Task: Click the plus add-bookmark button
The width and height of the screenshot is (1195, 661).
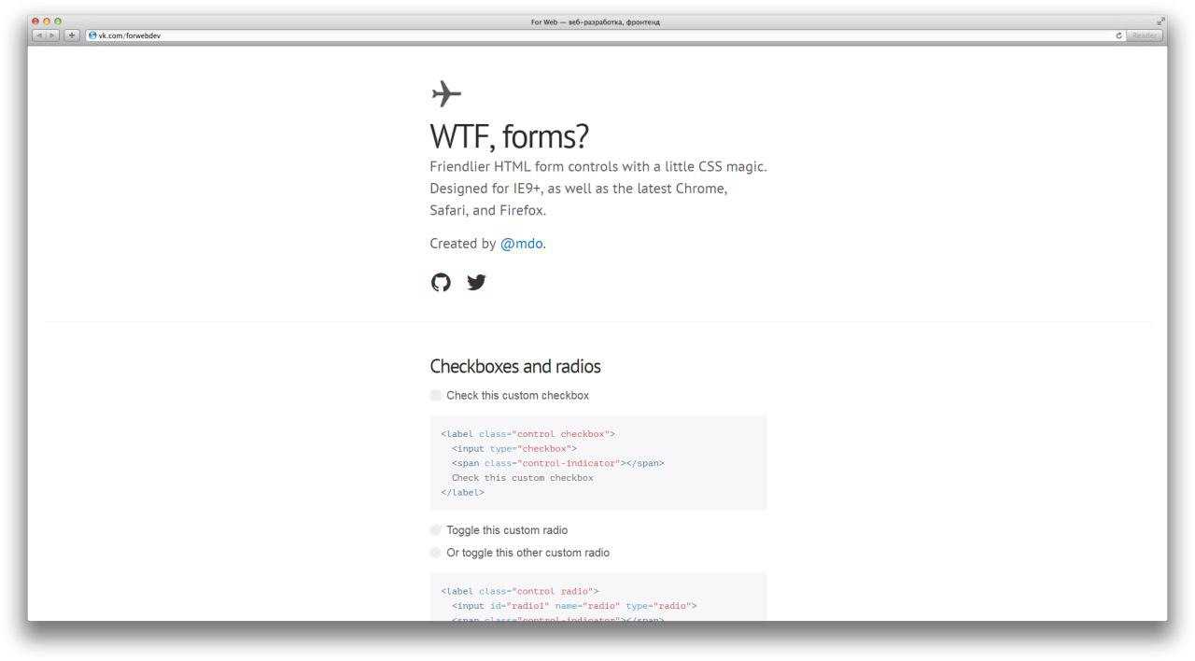Action: coord(72,35)
